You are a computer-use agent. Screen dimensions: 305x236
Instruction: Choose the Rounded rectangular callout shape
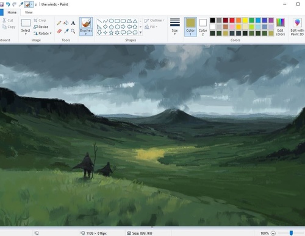(x=123, y=33)
